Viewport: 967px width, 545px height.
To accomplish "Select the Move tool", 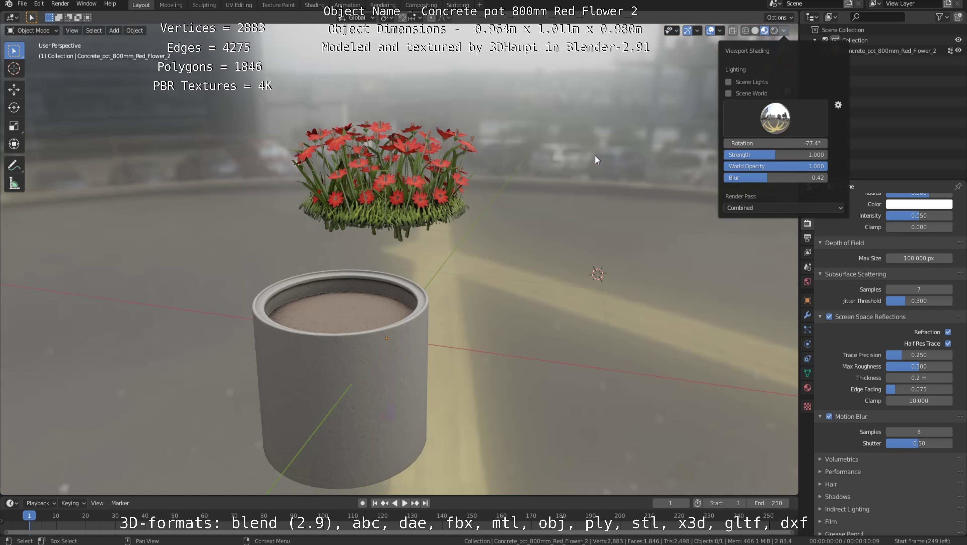I will 14,89.
